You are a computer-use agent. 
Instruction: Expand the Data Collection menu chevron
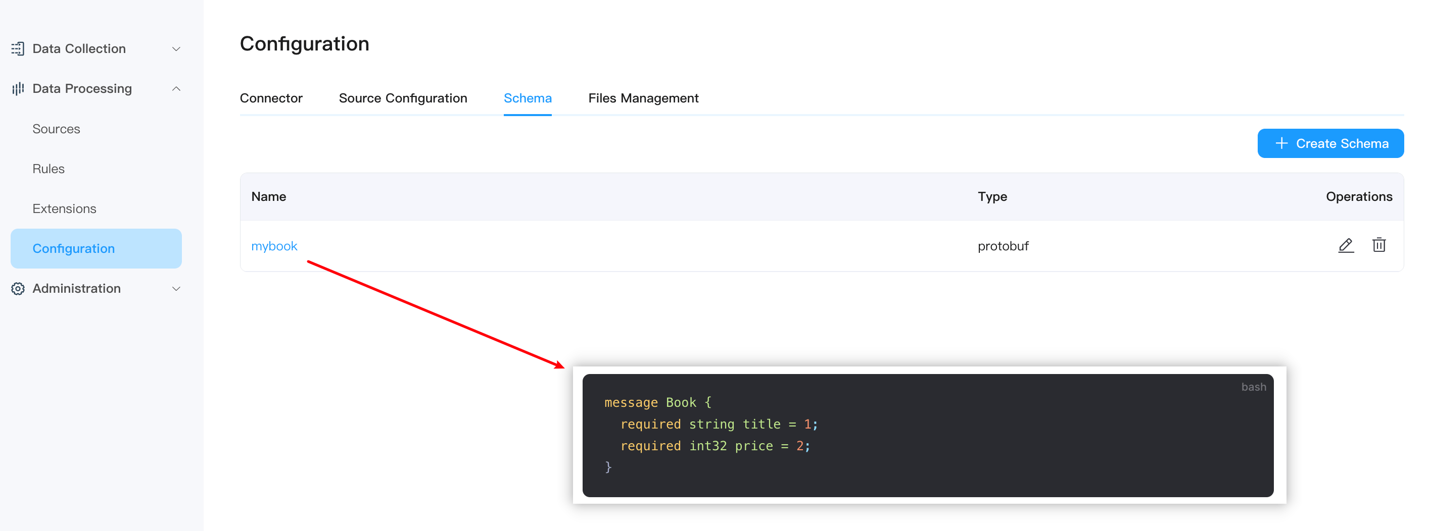click(x=176, y=49)
